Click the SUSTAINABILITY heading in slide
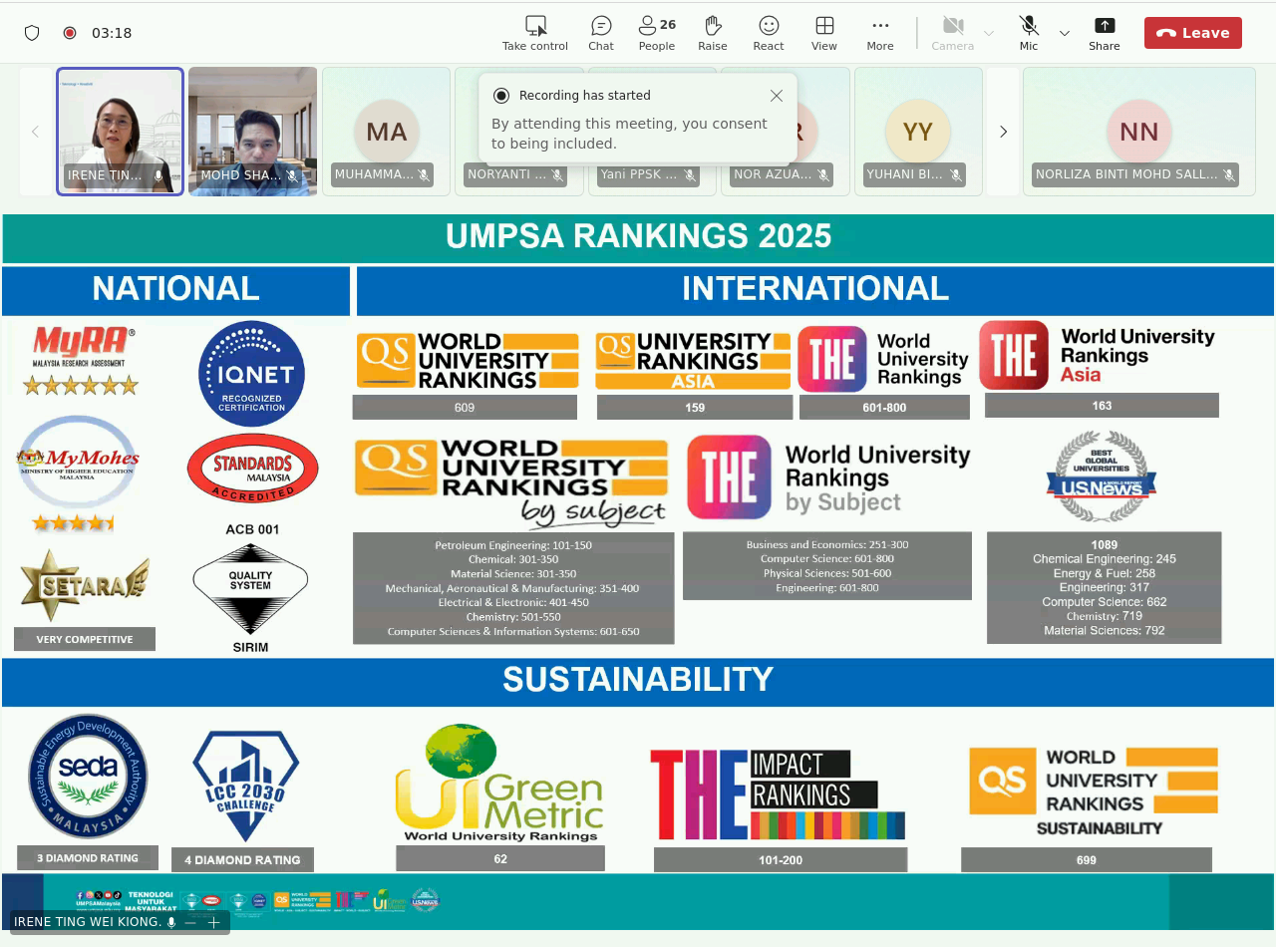 pos(638,680)
